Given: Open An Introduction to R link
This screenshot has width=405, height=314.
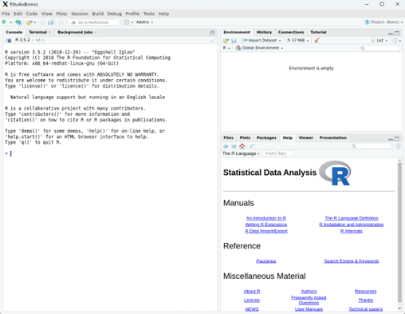Looking at the screenshot, I should click(x=266, y=218).
